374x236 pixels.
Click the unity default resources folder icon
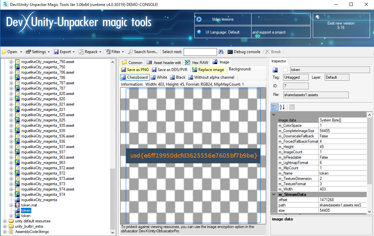tap(11, 221)
